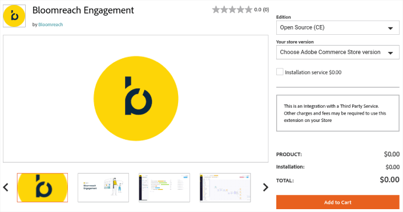
Task: Go to next gallery thumbnails arrow
Action: [265, 187]
